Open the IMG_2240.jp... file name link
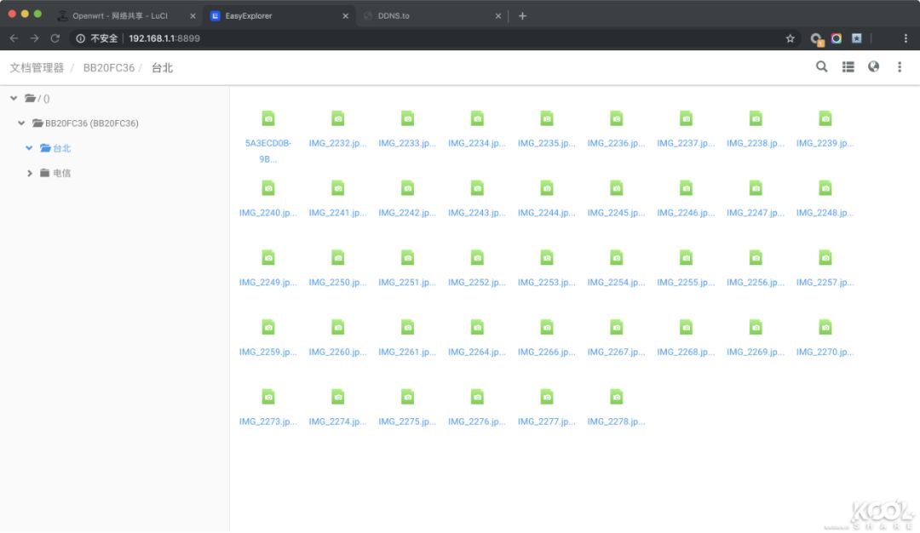 click(268, 213)
